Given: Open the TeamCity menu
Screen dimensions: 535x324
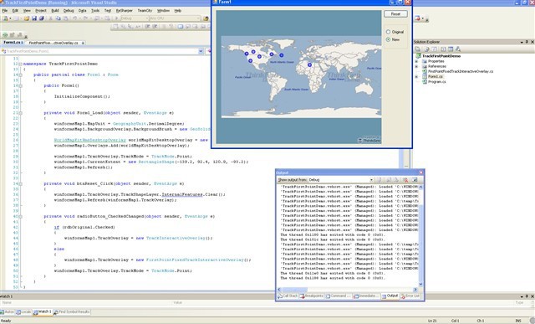Looking at the screenshot, I should (145, 11).
